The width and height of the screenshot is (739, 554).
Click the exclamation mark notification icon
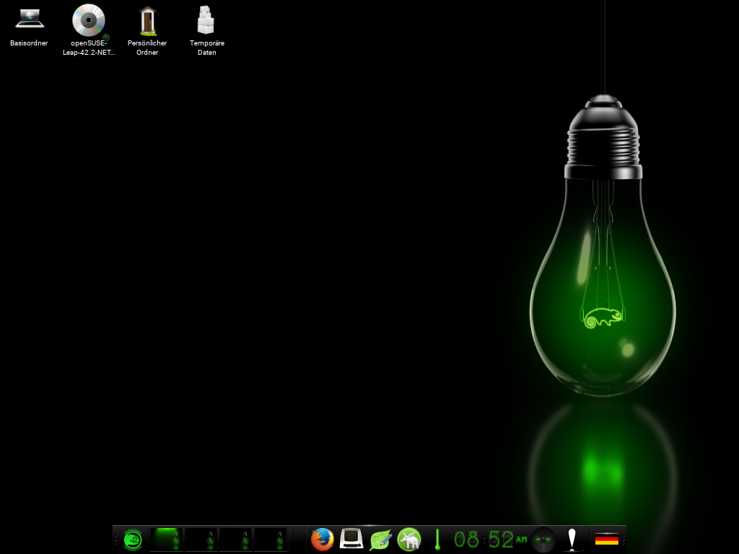(x=572, y=540)
